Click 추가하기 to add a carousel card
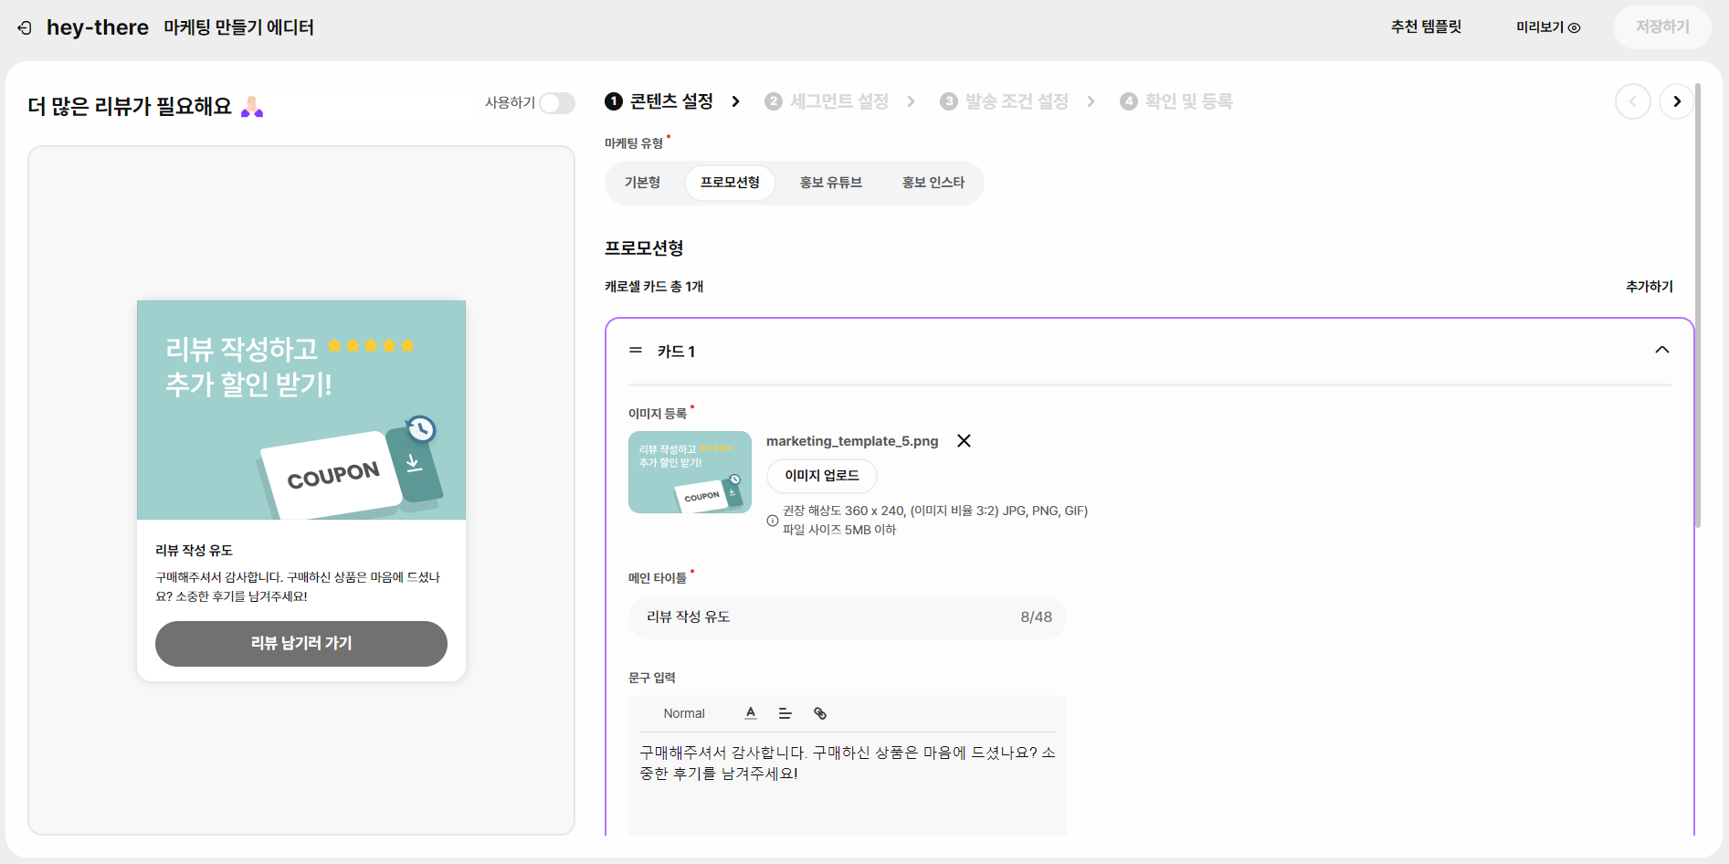 tap(1650, 287)
